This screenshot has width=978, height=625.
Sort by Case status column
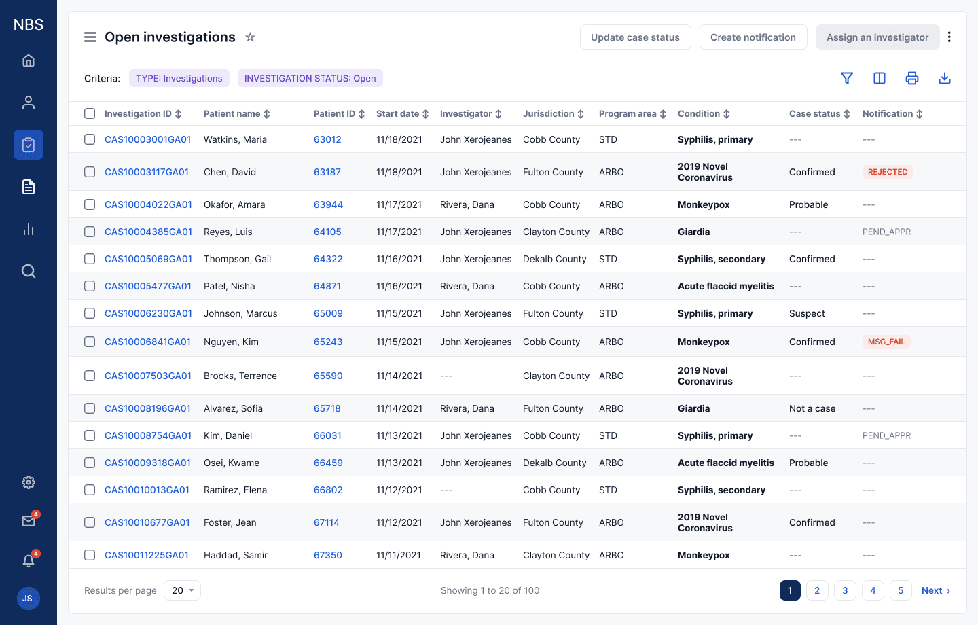(x=820, y=114)
